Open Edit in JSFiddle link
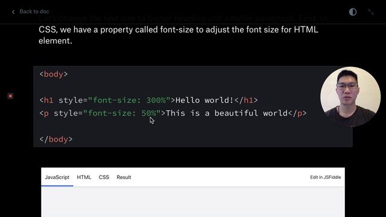Image resolution: width=386 pixels, height=217 pixels. tap(326, 177)
